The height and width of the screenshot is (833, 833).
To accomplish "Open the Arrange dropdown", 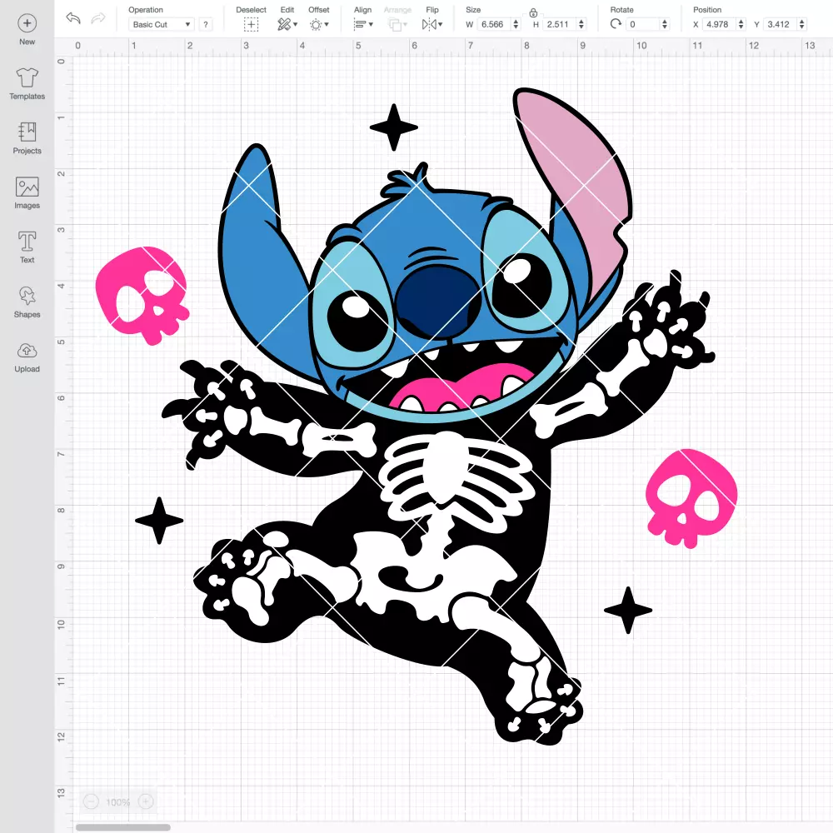I will point(397,24).
